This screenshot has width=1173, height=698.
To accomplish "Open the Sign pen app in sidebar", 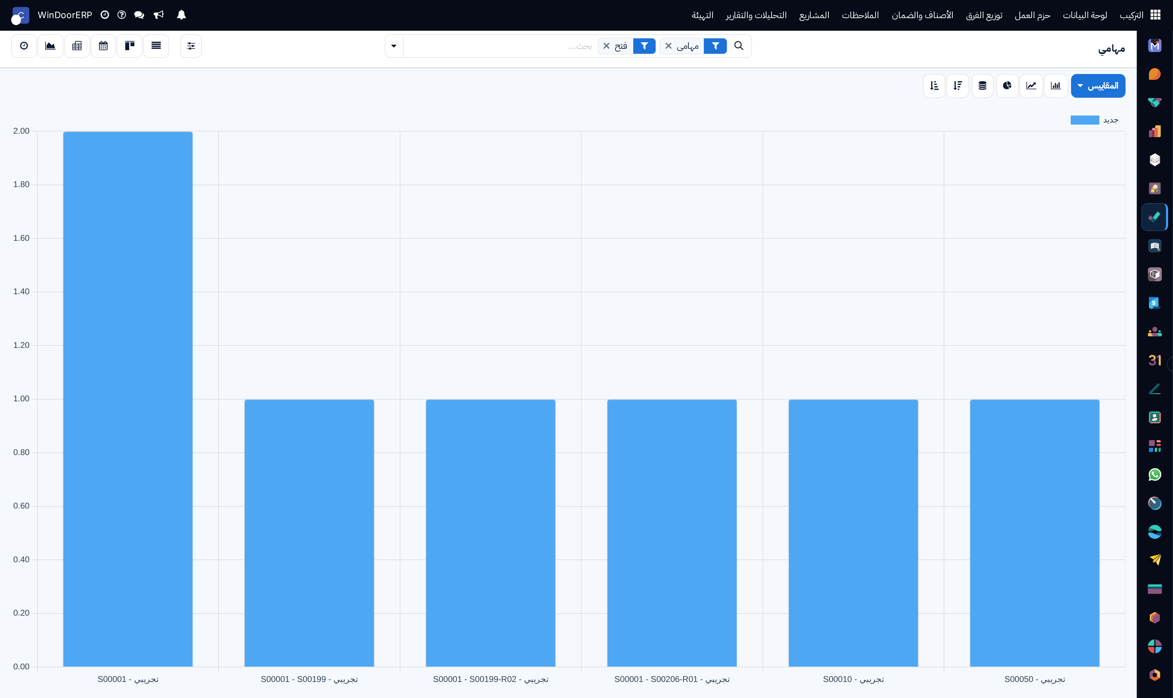I will pyautogui.click(x=1154, y=389).
